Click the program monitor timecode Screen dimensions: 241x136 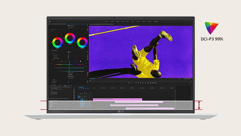[x=93, y=79]
